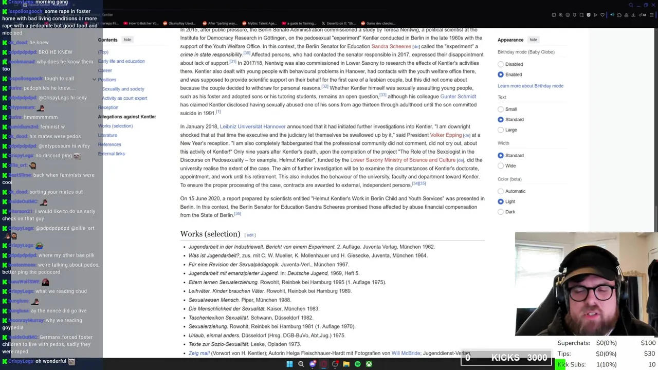Hide the Appearance panel
Screen dimensions: 658x370
[534, 40]
